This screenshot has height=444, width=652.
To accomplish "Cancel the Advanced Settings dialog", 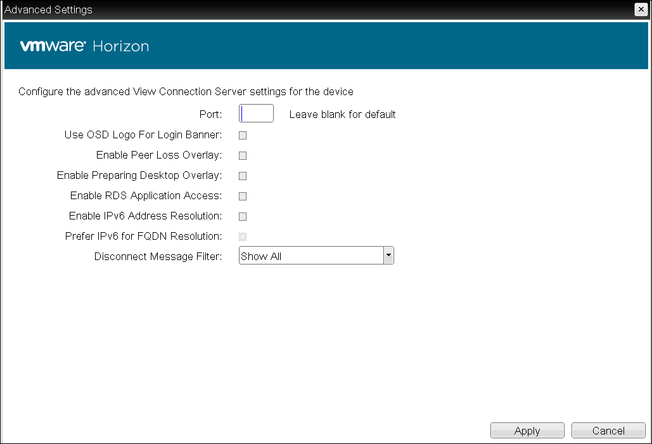I will click(x=608, y=431).
